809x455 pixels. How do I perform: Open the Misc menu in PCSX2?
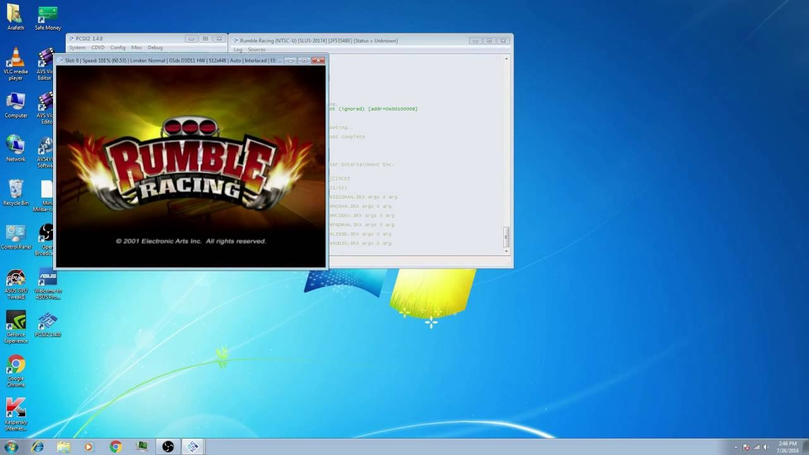[x=137, y=47]
